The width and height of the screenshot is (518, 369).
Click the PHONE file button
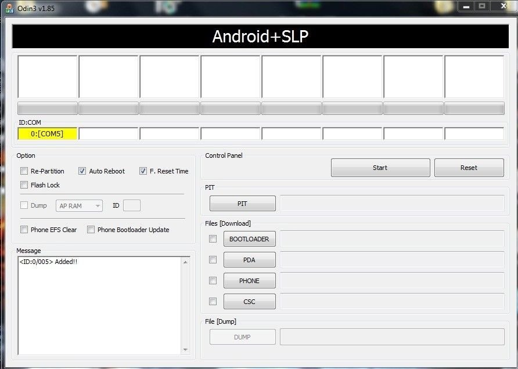click(x=250, y=281)
